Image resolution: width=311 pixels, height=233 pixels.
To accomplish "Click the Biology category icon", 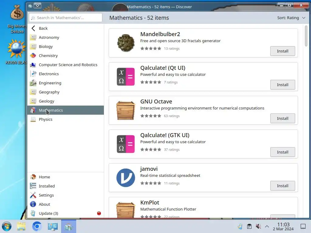I will click(33, 46).
